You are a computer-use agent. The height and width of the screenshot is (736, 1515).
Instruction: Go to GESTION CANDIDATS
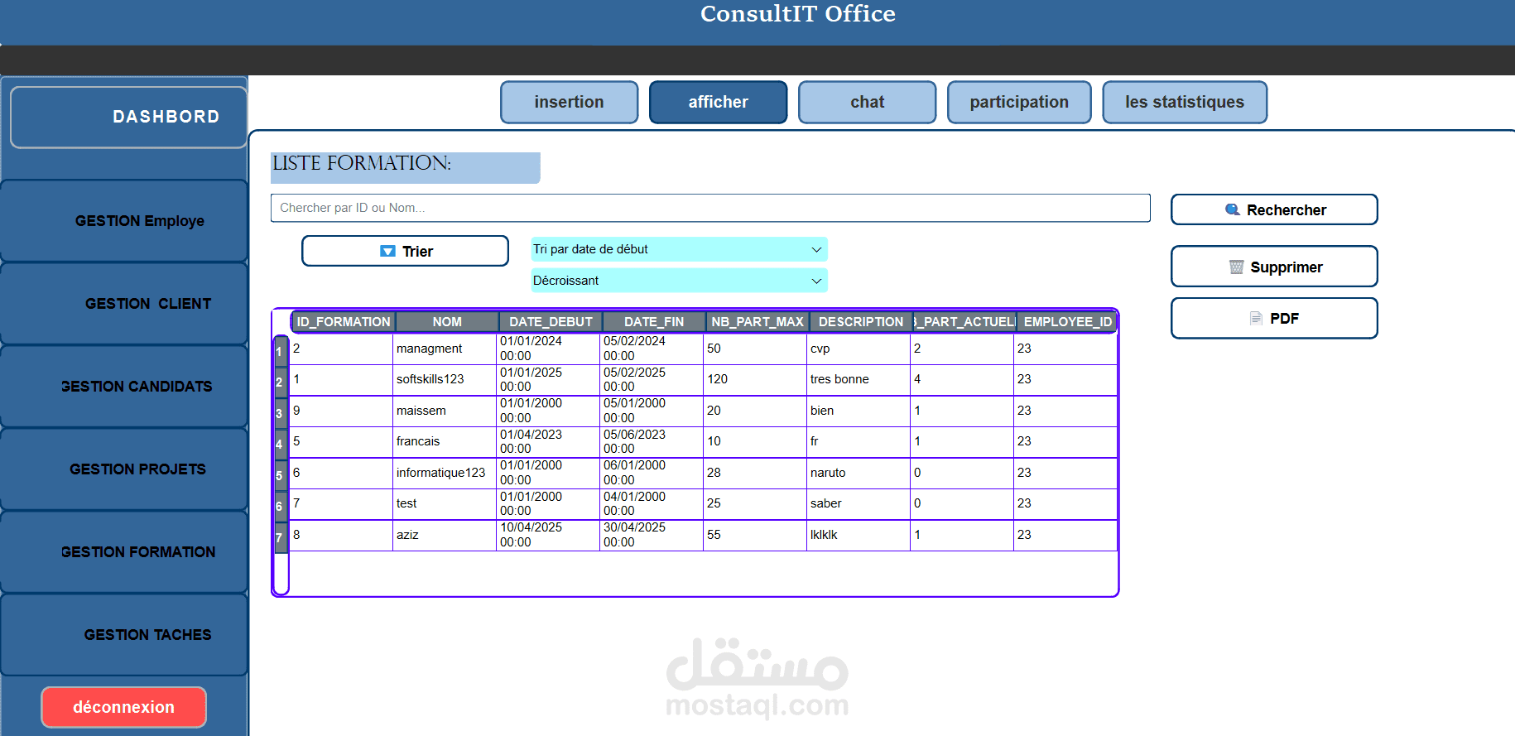click(124, 387)
